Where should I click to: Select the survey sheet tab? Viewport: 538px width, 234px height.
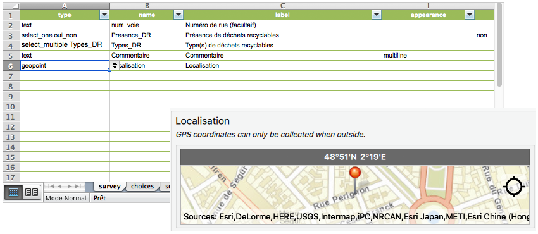tap(109, 187)
